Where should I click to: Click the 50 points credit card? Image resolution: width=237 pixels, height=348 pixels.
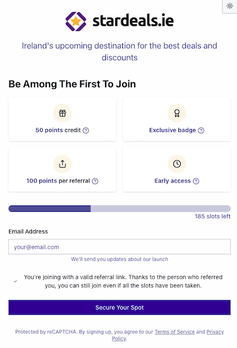point(62,119)
